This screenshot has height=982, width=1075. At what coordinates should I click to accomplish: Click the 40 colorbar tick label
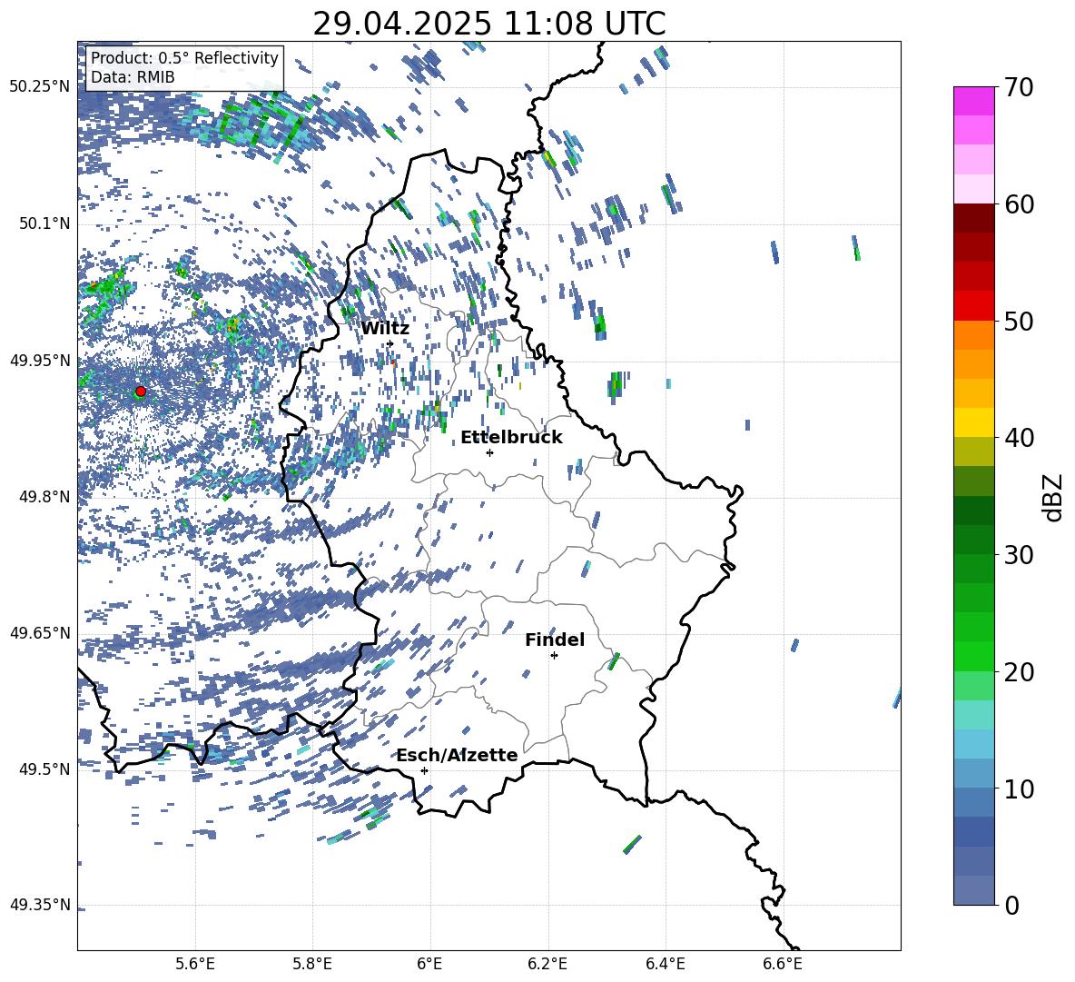pyautogui.click(x=1019, y=438)
